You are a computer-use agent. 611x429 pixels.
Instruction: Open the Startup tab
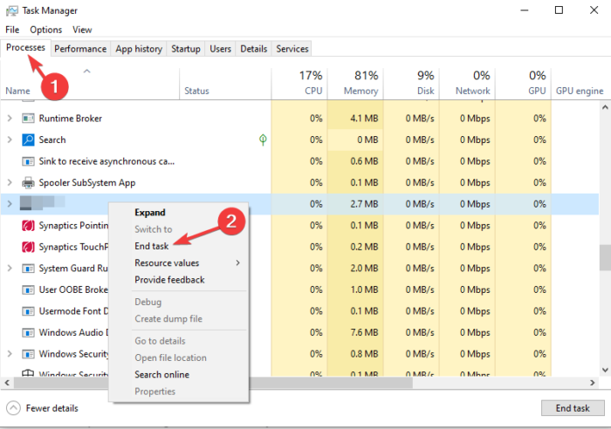(185, 49)
